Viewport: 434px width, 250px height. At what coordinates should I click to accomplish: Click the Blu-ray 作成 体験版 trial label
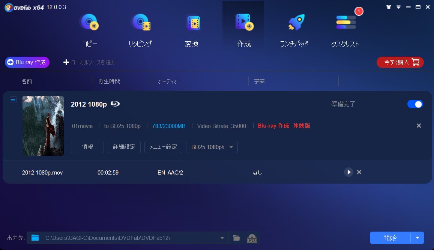(x=284, y=126)
